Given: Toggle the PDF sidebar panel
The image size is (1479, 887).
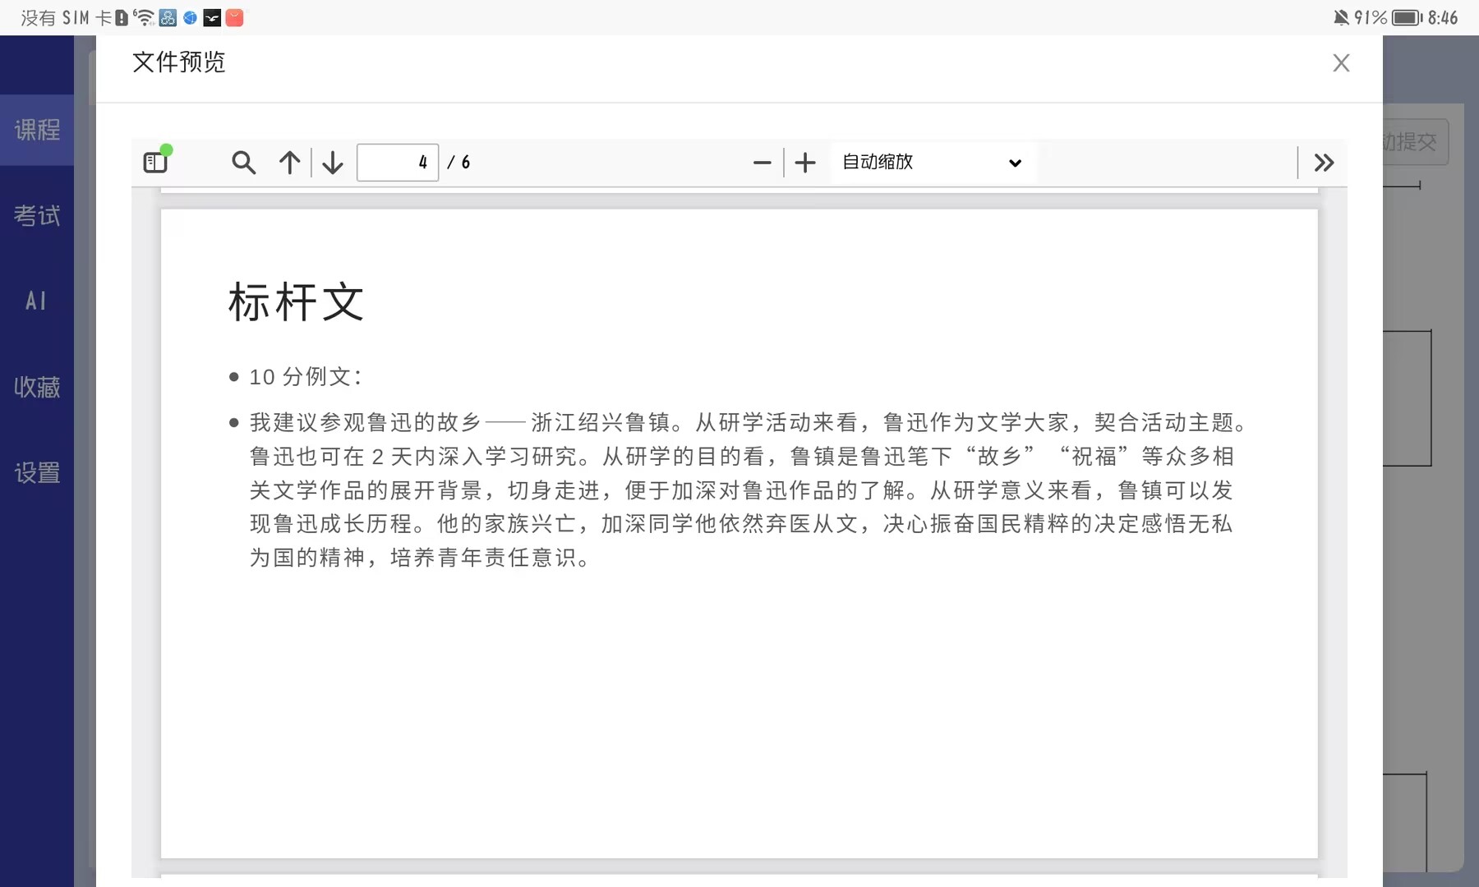Looking at the screenshot, I should (x=155, y=162).
